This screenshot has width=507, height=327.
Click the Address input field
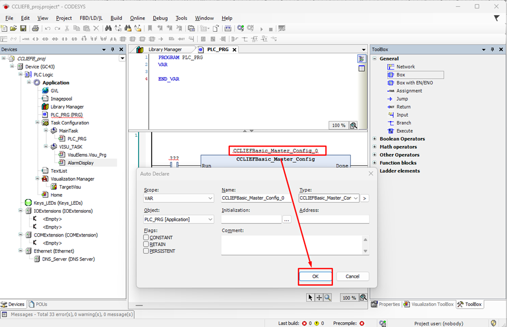point(334,219)
